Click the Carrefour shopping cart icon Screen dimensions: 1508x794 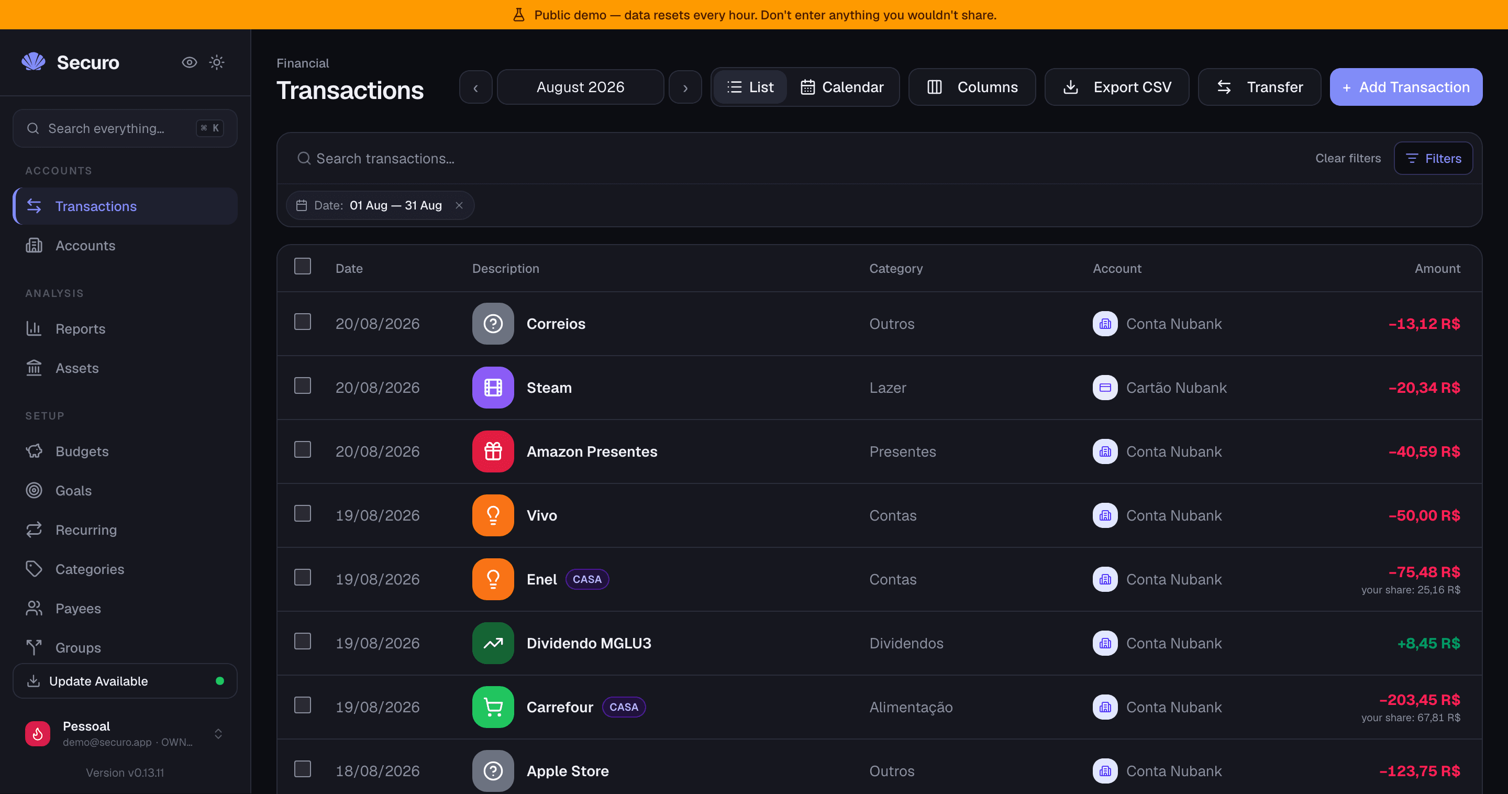point(493,707)
